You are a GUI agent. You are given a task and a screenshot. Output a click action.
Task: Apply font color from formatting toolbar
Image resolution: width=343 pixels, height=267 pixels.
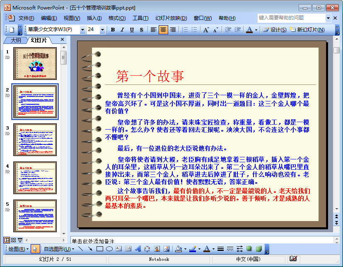pyautogui.click(x=249, y=30)
